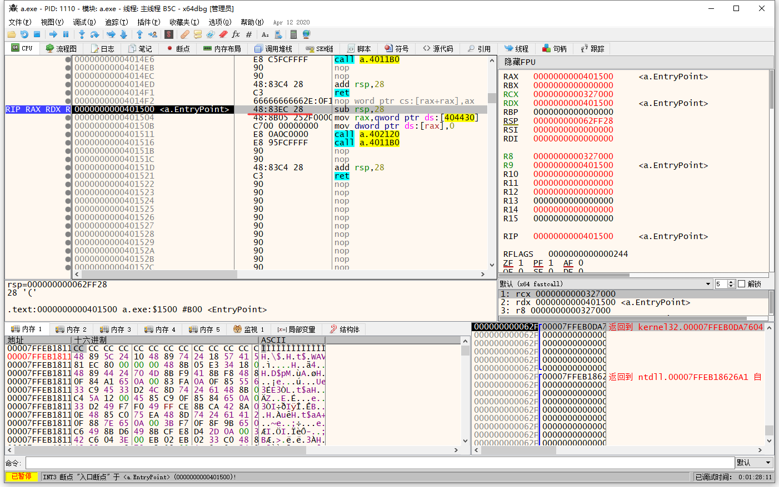Open the font appearance A₂ icon
Image resolution: width=779 pixels, height=487 pixels.
tap(265, 34)
